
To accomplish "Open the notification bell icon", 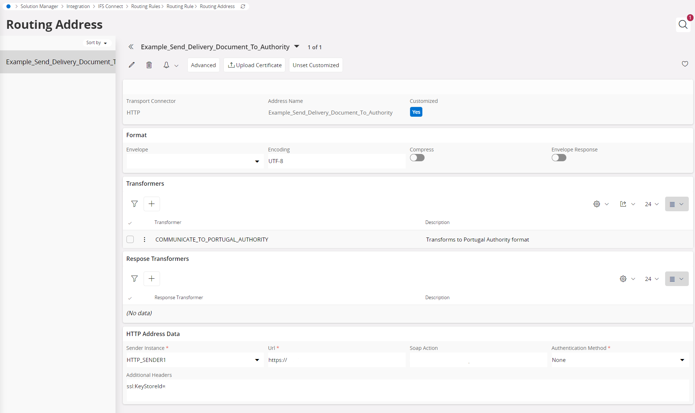I will point(167,65).
